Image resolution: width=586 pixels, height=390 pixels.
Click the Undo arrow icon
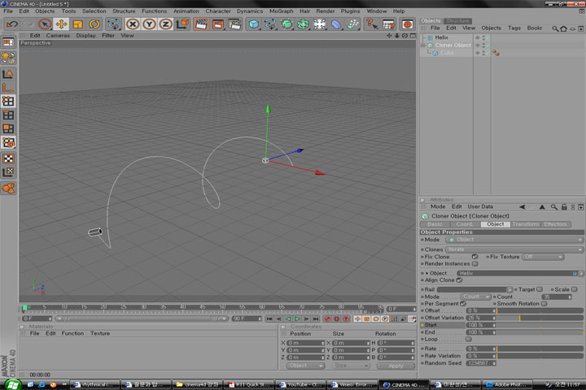(11, 24)
